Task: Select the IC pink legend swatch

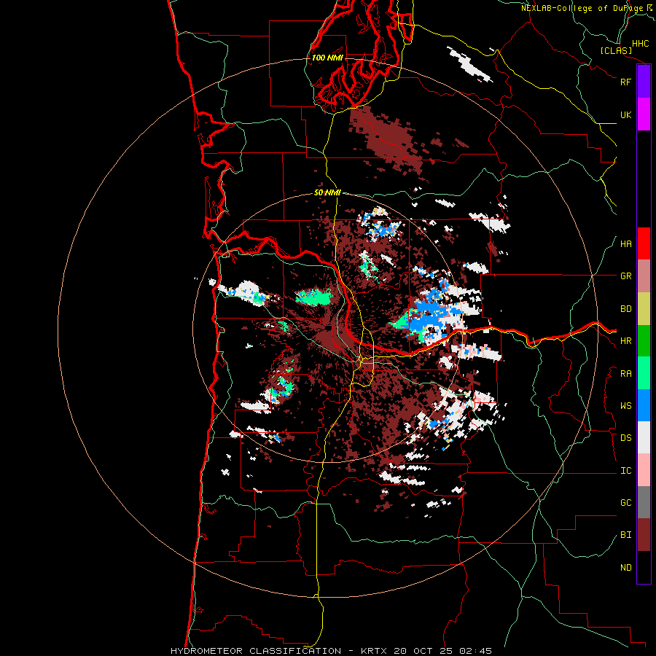Action: click(644, 470)
